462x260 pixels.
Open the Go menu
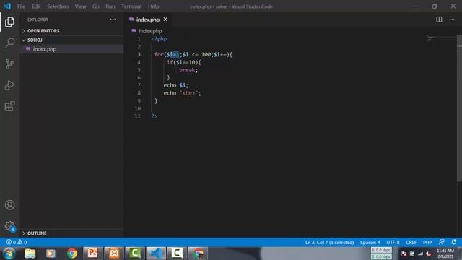[x=96, y=6]
